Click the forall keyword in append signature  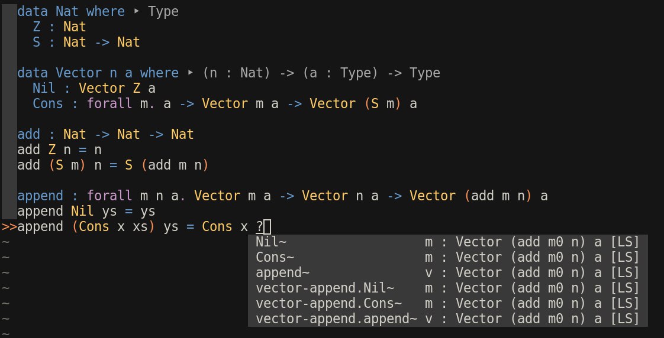click(x=109, y=196)
